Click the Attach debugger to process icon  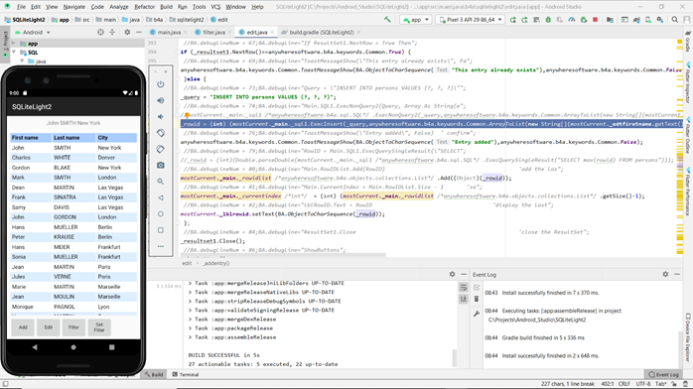click(584, 20)
